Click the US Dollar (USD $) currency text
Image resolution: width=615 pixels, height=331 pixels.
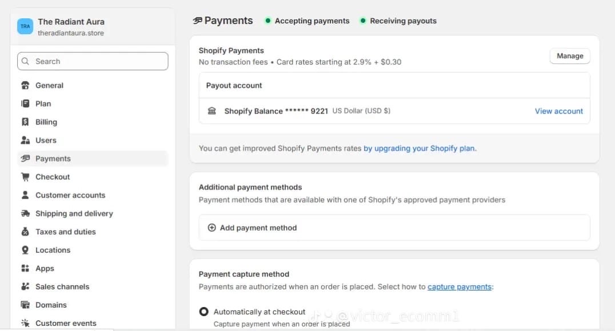pos(361,111)
